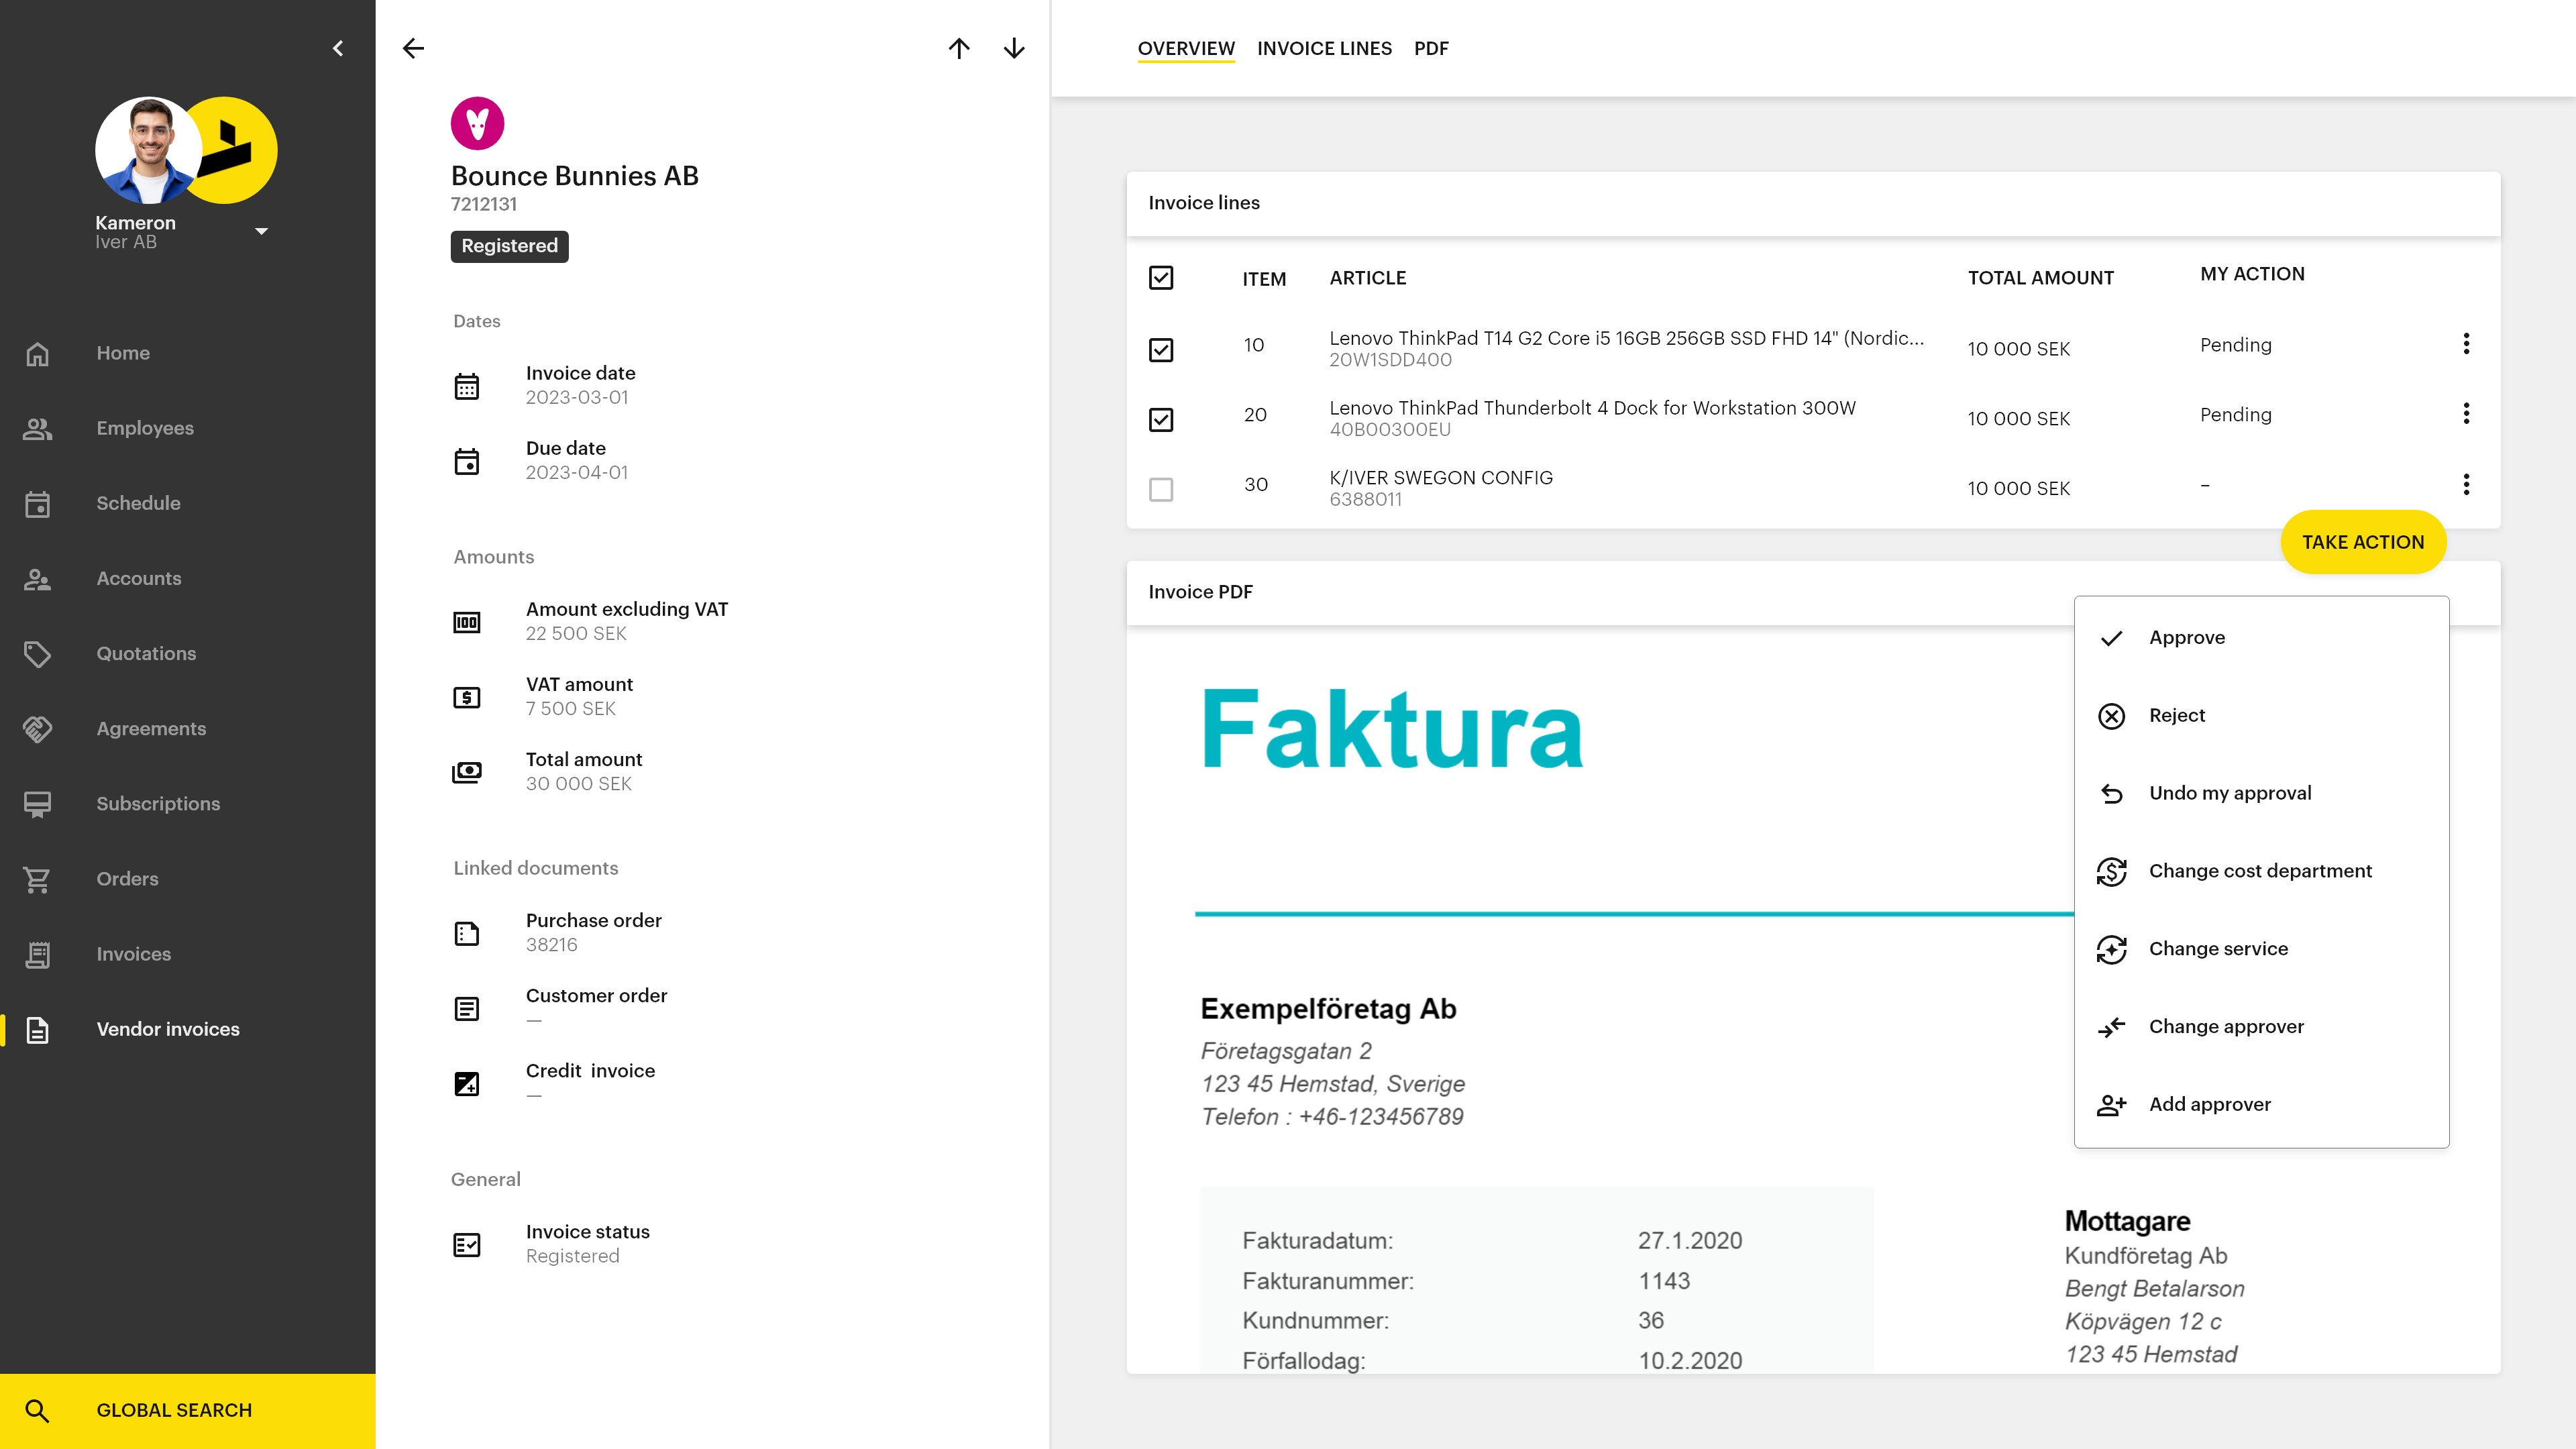Check the K/IVER SWEGON CONFIG row checkbox
2576x1449 pixels.
[1161, 489]
